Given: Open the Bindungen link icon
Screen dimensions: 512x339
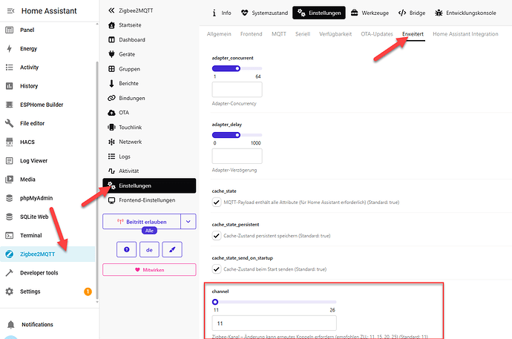Looking at the screenshot, I should pos(111,98).
